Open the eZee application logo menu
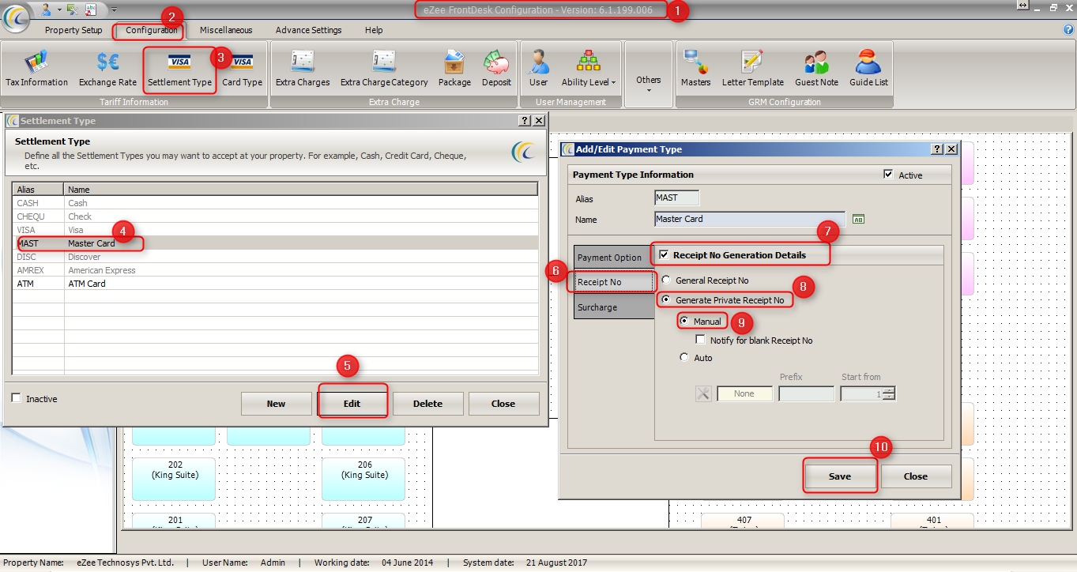The width and height of the screenshot is (1077, 572). coord(16,19)
